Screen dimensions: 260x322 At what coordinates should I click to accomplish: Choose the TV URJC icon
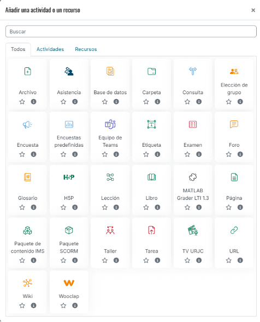coord(193,230)
